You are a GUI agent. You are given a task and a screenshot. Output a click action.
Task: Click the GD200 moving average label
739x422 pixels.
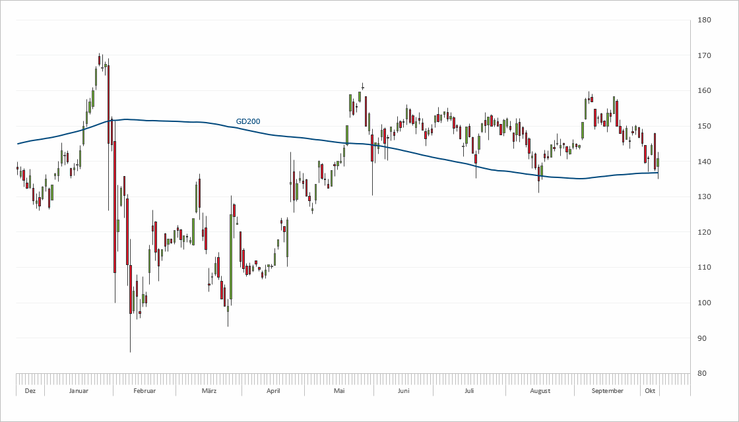247,121
